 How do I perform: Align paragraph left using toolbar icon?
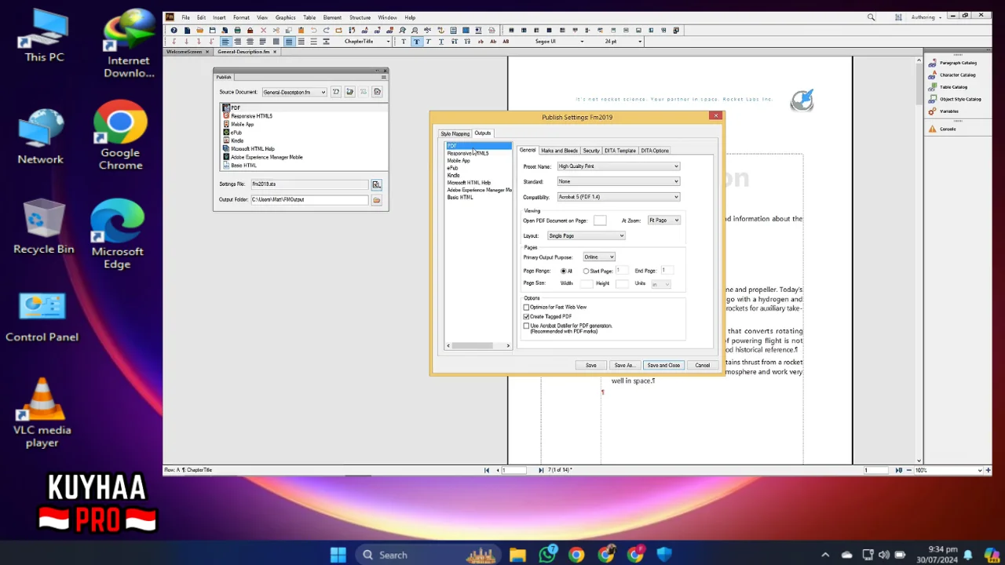coord(225,42)
